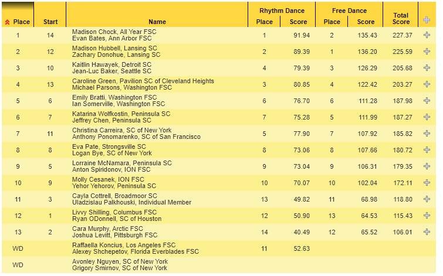The height and width of the screenshot is (276, 443).
Task: Select Ryan ODonnell, SC of Houston
Action: click(x=117, y=219)
